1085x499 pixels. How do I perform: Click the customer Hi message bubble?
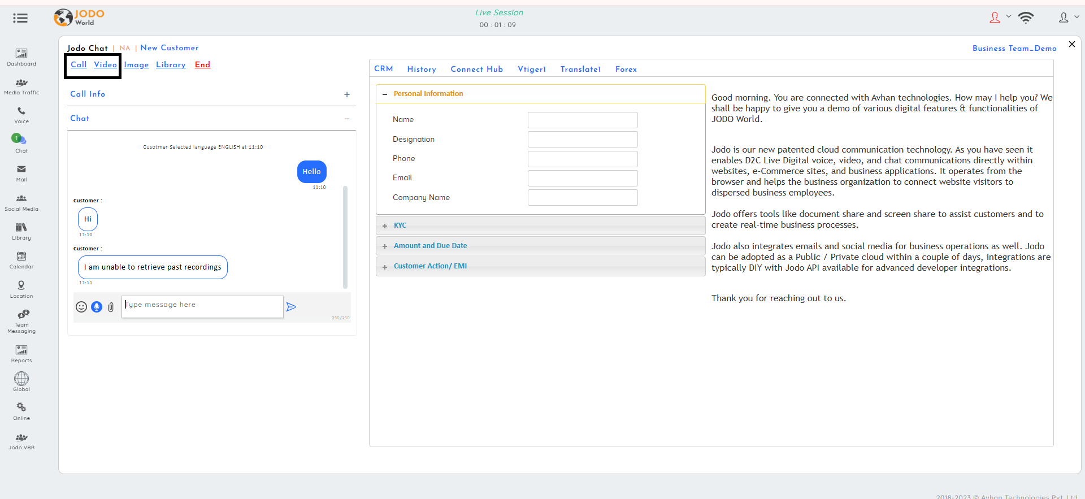point(88,219)
